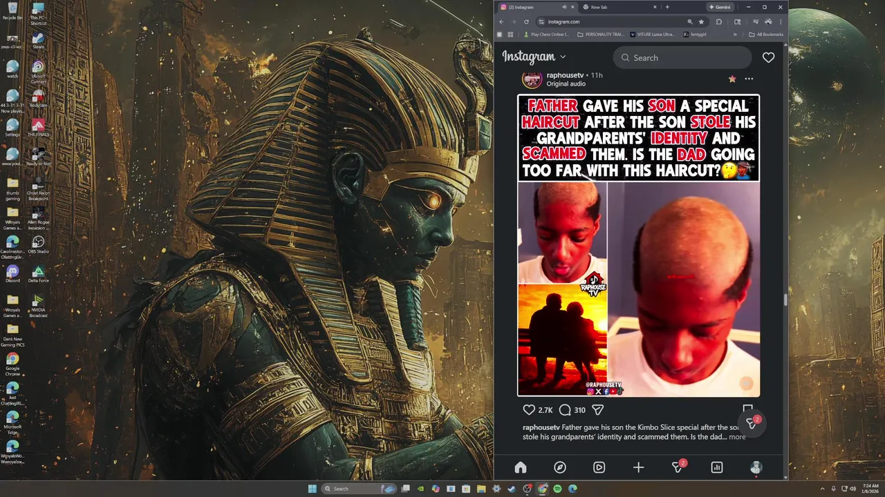Image resolution: width=885 pixels, height=497 pixels.
Task: Click the favorites star on the post
Action: pos(732,79)
